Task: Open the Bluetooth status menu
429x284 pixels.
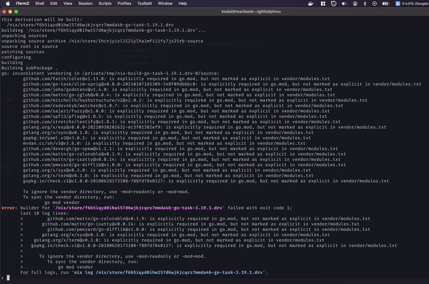Action: point(365,4)
